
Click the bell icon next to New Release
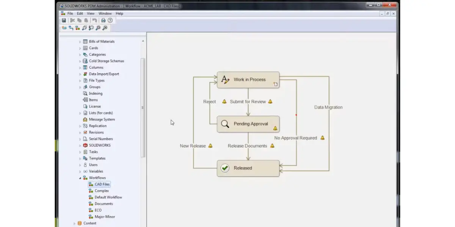tap(210, 146)
